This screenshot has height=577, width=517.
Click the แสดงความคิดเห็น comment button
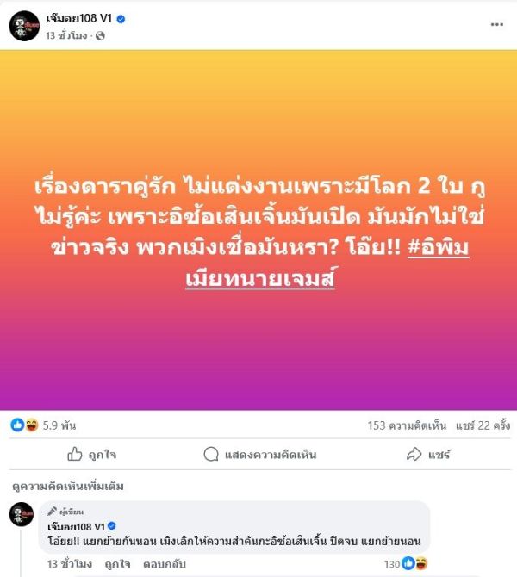pos(260,455)
